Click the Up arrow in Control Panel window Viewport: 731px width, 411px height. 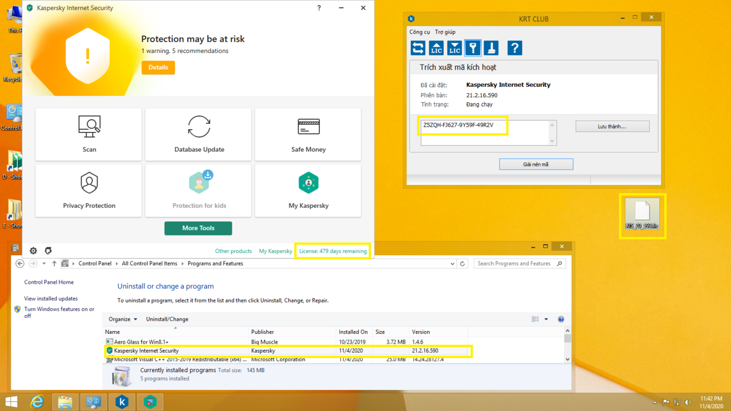[54, 264]
